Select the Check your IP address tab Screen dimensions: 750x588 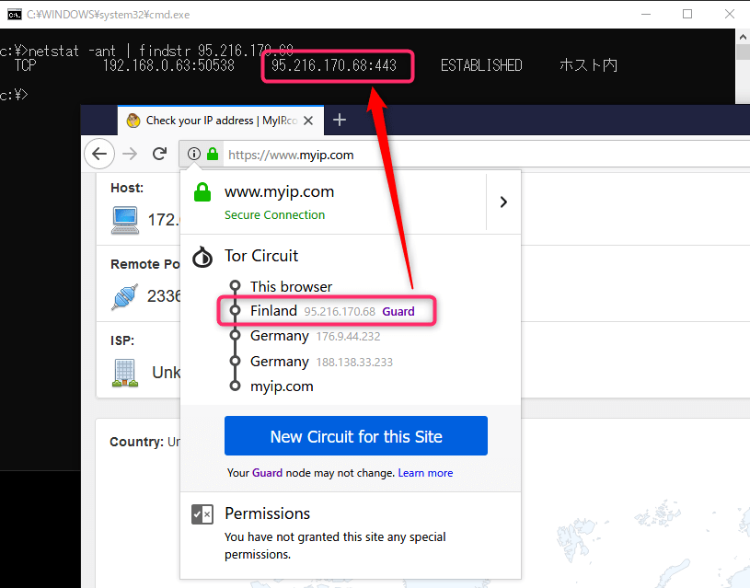tap(221, 121)
